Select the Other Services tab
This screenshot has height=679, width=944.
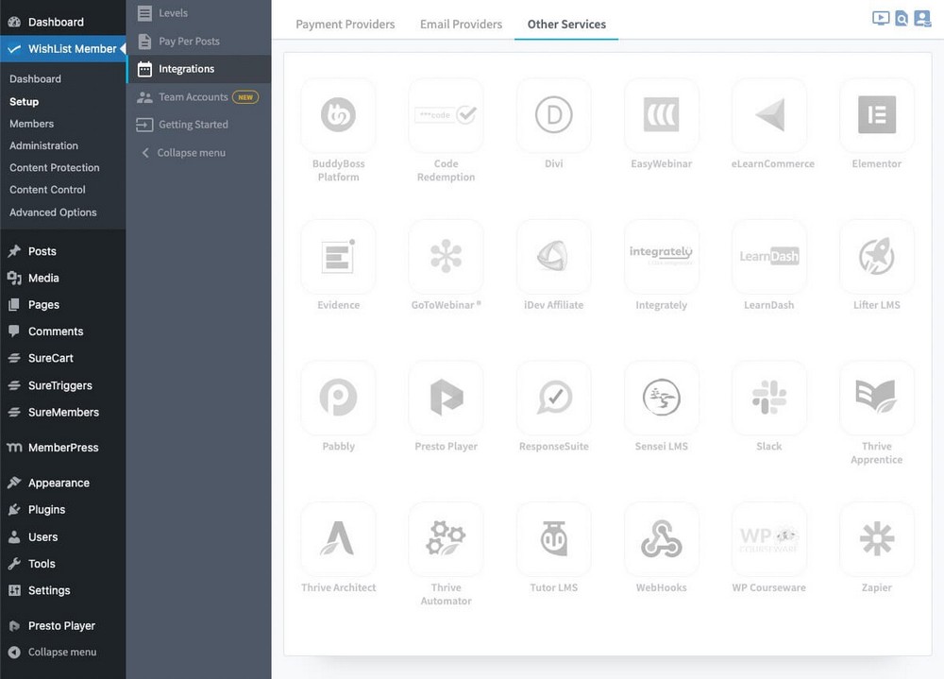[566, 25]
